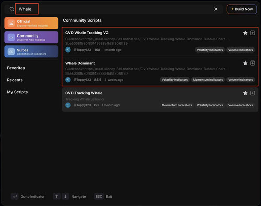This screenshot has width=261, height=206.
Task: Open the Suites category tab
Action: click(31, 52)
